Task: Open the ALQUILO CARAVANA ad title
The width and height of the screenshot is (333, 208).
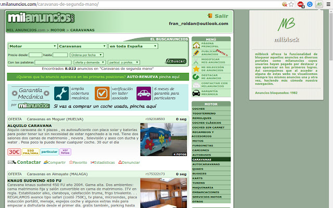Action: tap(30, 126)
